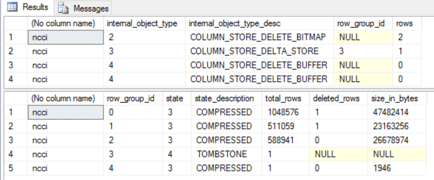Select rows value 1 in DELTA_STORE row

pyautogui.click(x=407, y=51)
